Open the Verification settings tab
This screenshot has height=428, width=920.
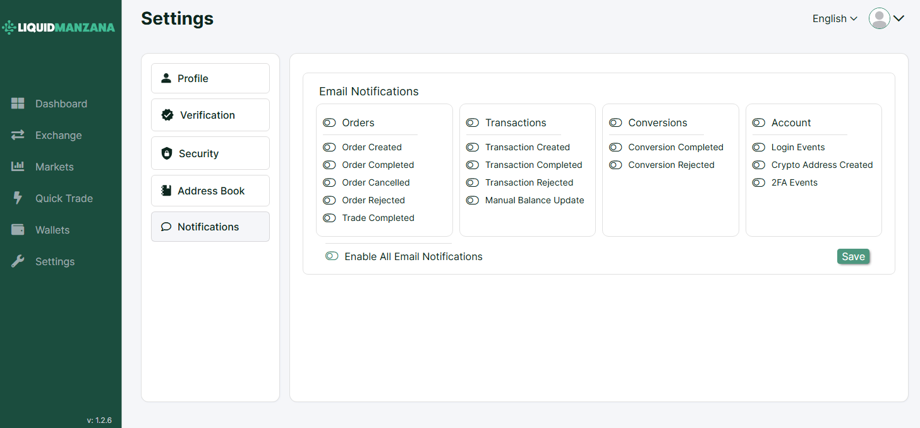click(210, 115)
